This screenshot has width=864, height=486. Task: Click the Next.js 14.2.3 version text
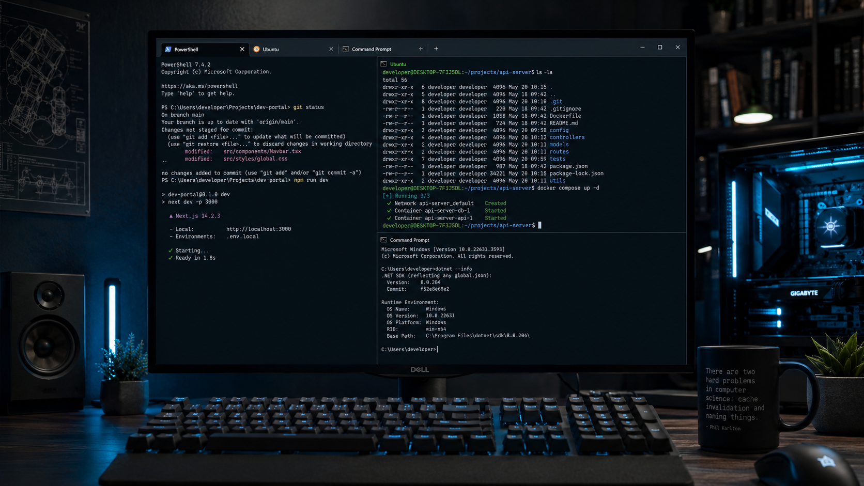(197, 216)
